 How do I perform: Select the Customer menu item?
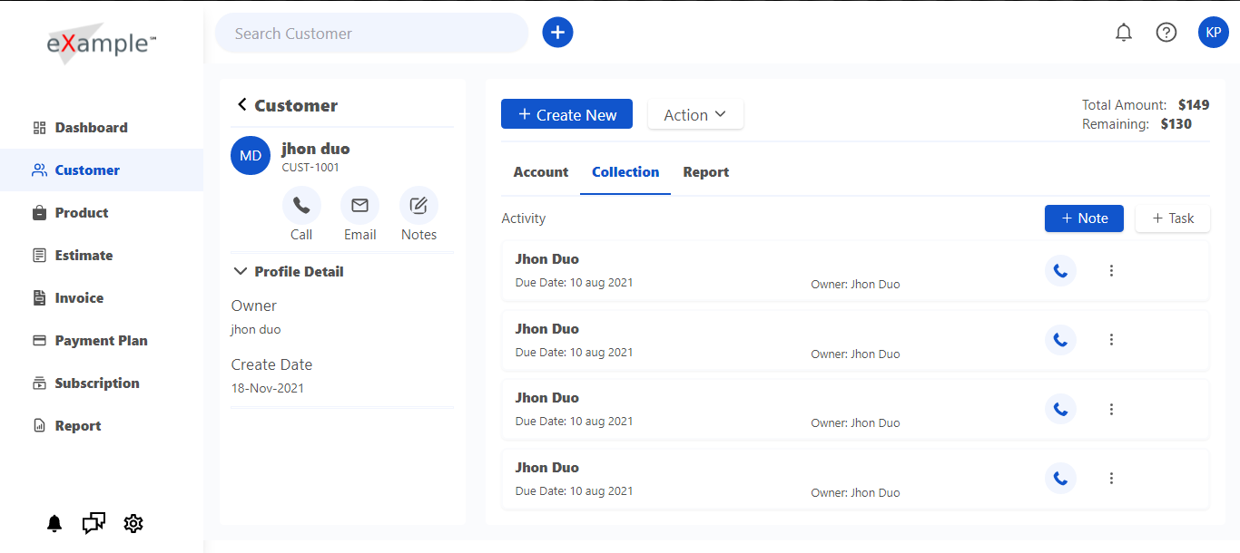[x=102, y=170]
